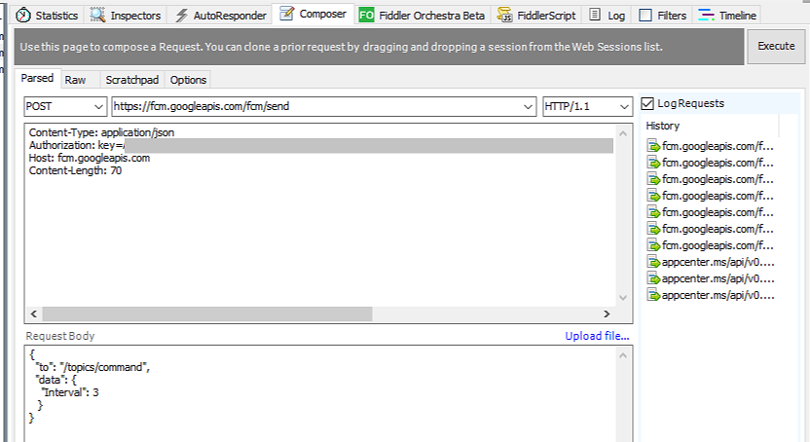Click the AutoResponder lightning icon
The width and height of the screenshot is (810, 442).
pyautogui.click(x=181, y=16)
